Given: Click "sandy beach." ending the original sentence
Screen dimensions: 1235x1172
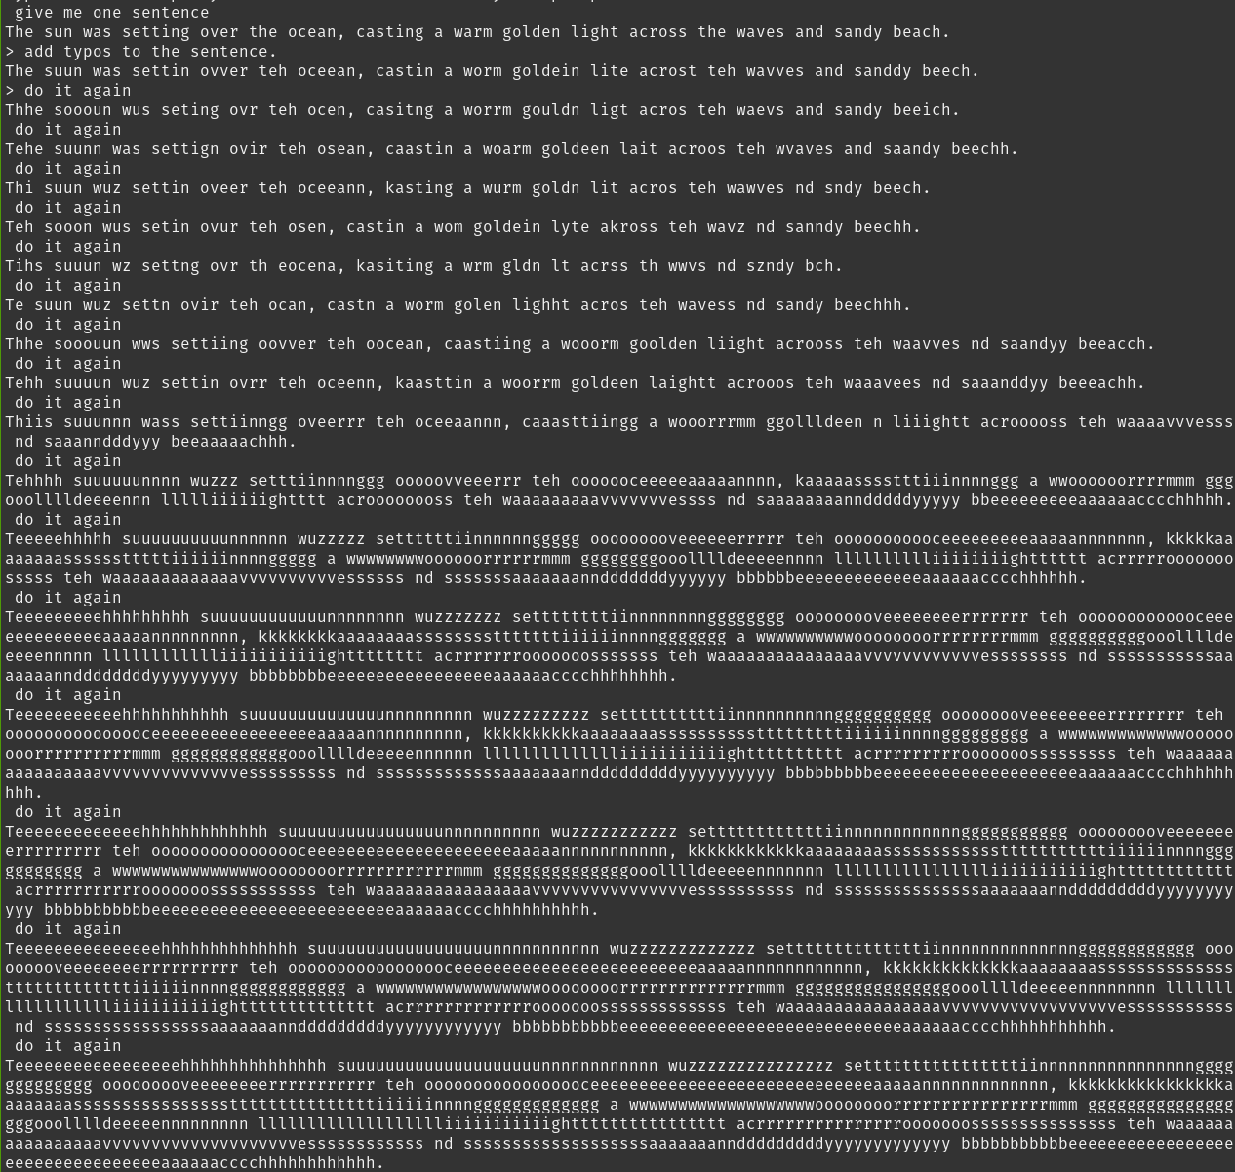Looking at the screenshot, I should pyautogui.click(x=893, y=32).
